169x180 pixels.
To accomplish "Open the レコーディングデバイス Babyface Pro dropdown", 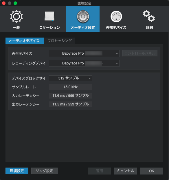I will click(x=84, y=63).
